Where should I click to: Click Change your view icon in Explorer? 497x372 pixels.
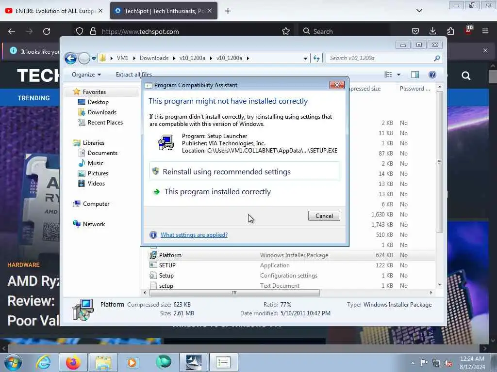point(388,75)
